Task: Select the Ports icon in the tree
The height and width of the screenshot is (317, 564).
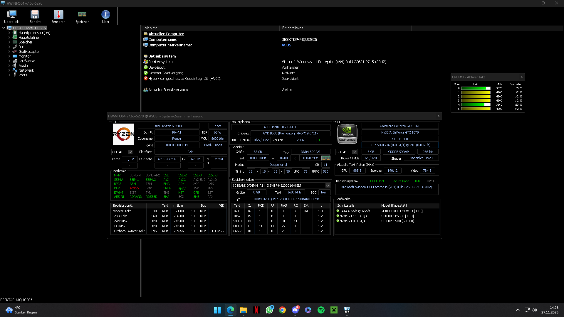Action: [15, 75]
